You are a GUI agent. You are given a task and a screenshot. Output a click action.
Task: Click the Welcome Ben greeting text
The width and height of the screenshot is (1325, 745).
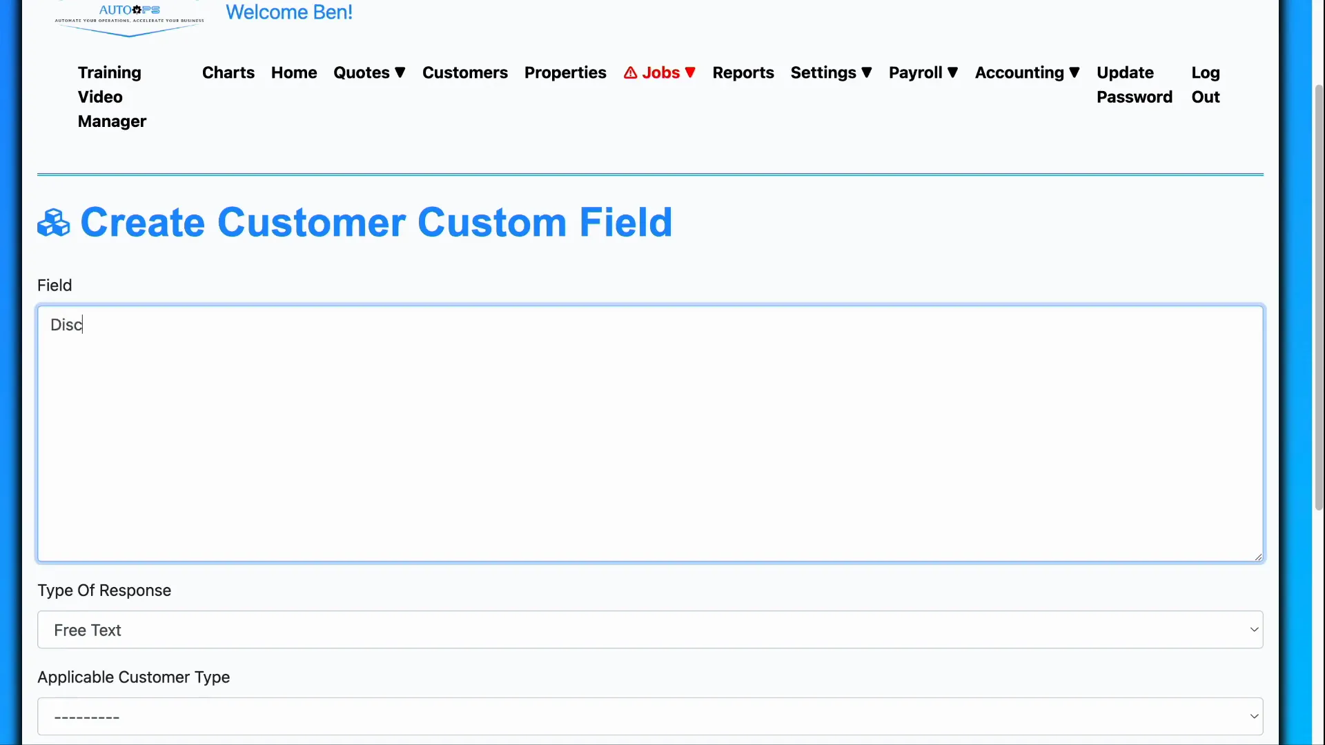[288, 12]
